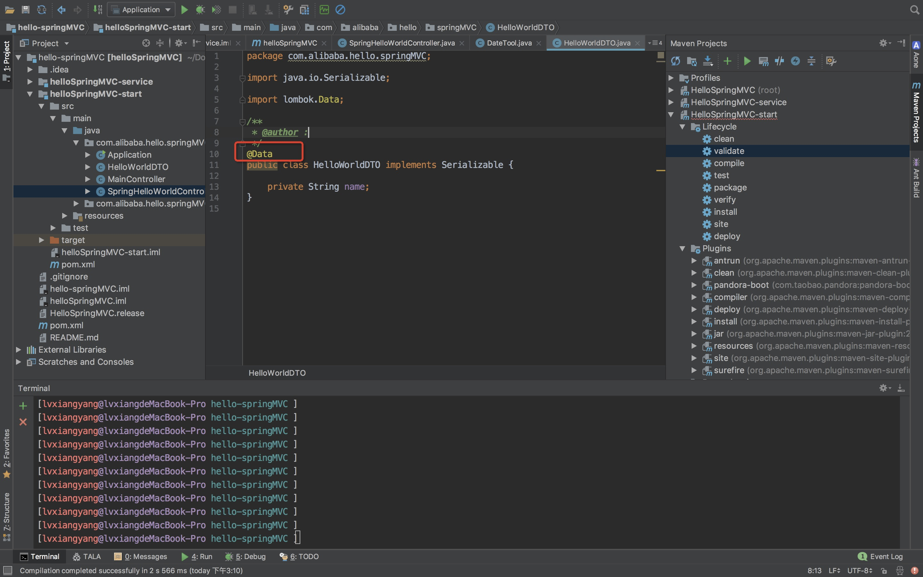Expand the target folder
Viewport: 923px width, 577px height.
(41, 240)
